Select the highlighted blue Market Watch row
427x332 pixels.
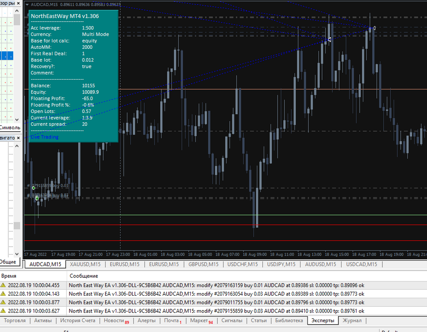(7, 56)
